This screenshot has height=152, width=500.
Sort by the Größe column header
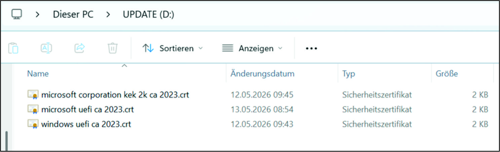tap(447, 74)
